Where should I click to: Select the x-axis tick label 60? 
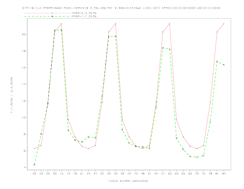[170, 174]
